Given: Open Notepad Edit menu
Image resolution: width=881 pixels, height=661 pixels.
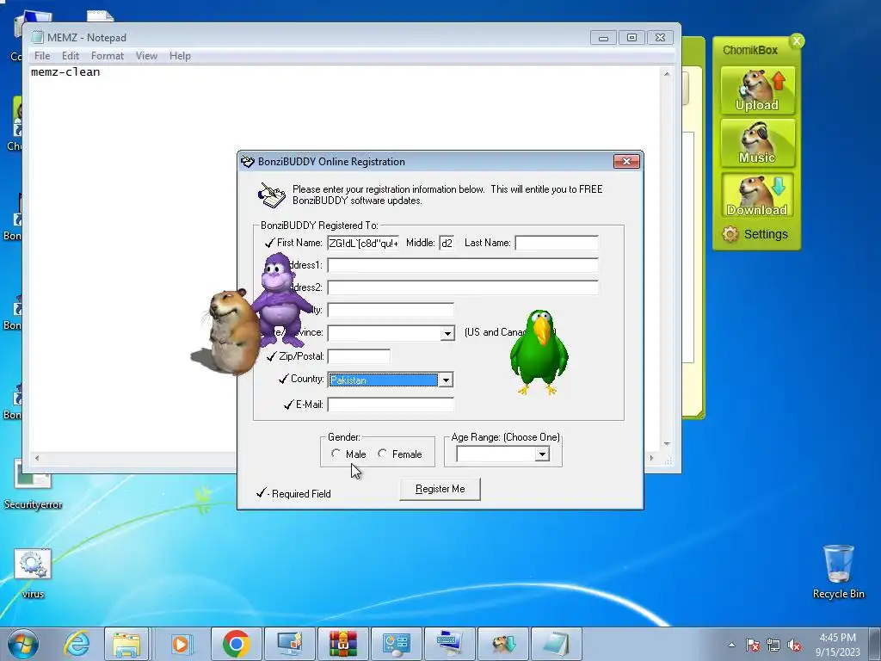Looking at the screenshot, I should [x=71, y=56].
